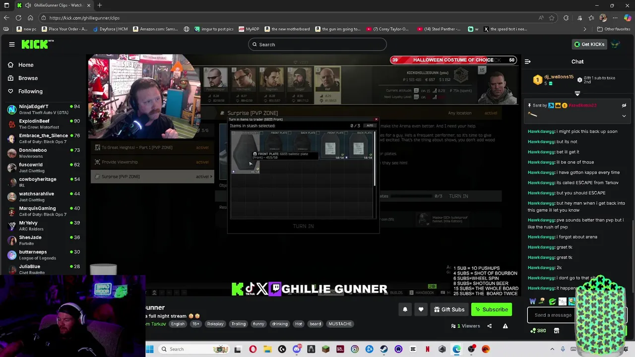Screen dimensions: 635x357
Task: Report stream with warning icon
Action: tap(505, 326)
